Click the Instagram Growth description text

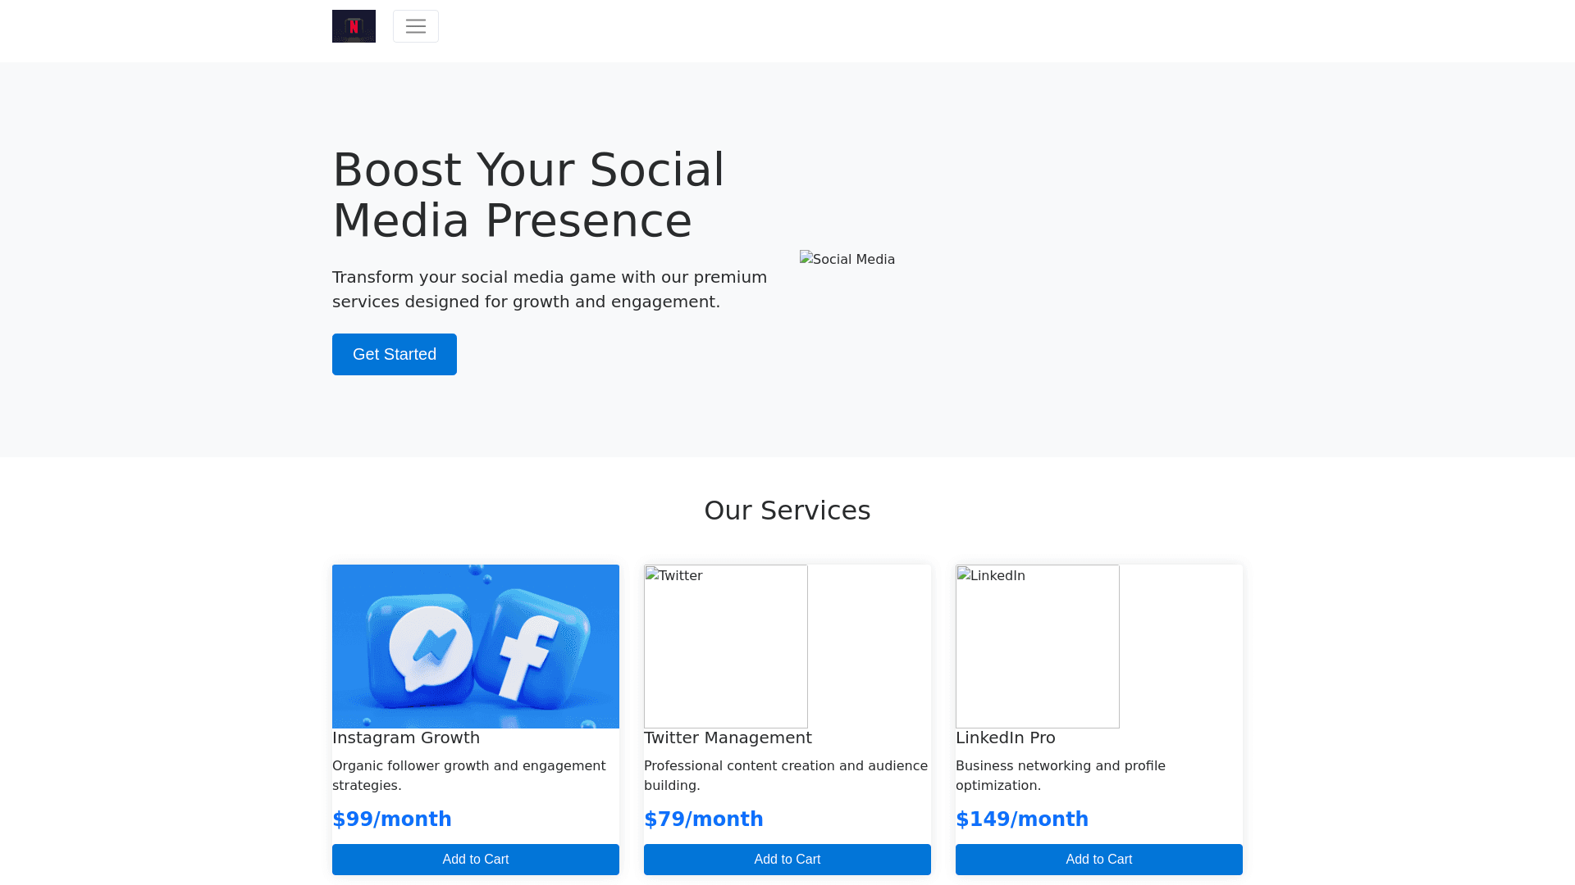(469, 775)
